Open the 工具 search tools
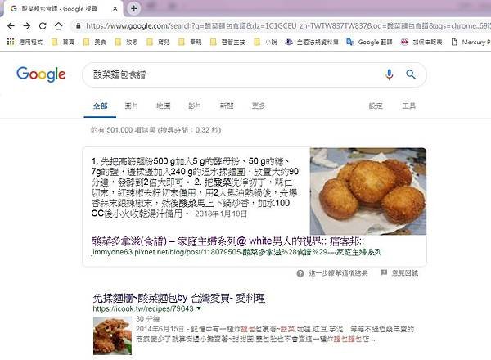491x360 pixels. 408,106
